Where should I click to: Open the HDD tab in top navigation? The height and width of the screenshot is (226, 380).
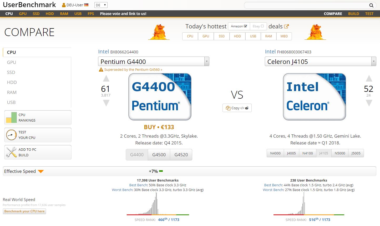pos(50,14)
